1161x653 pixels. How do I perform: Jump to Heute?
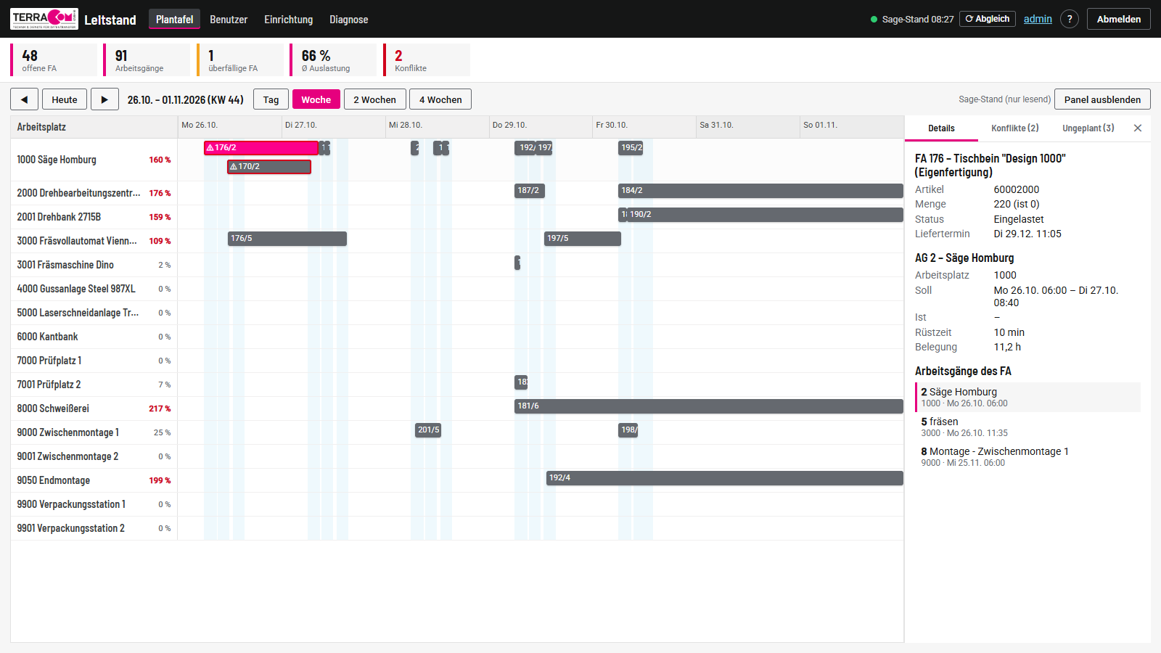pyautogui.click(x=65, y=99)
